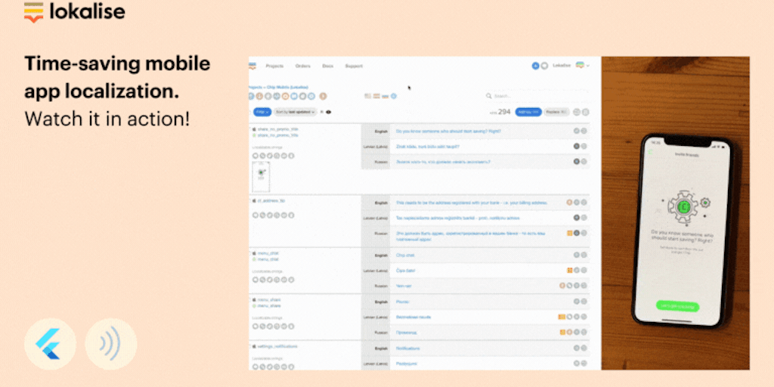Click the green gear logo on phone
The width and height of the screenshot is (774, 387).
pyautogui.click(x=684, y=206)
